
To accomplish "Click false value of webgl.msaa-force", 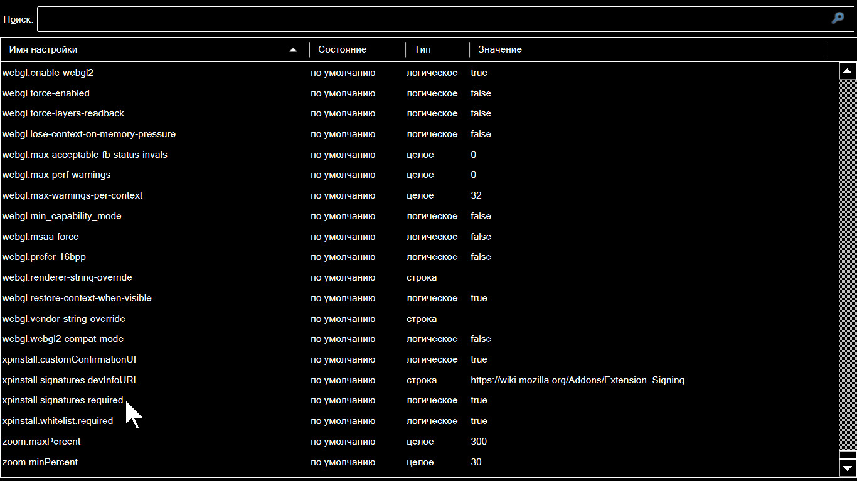I will tap(481, 237).
